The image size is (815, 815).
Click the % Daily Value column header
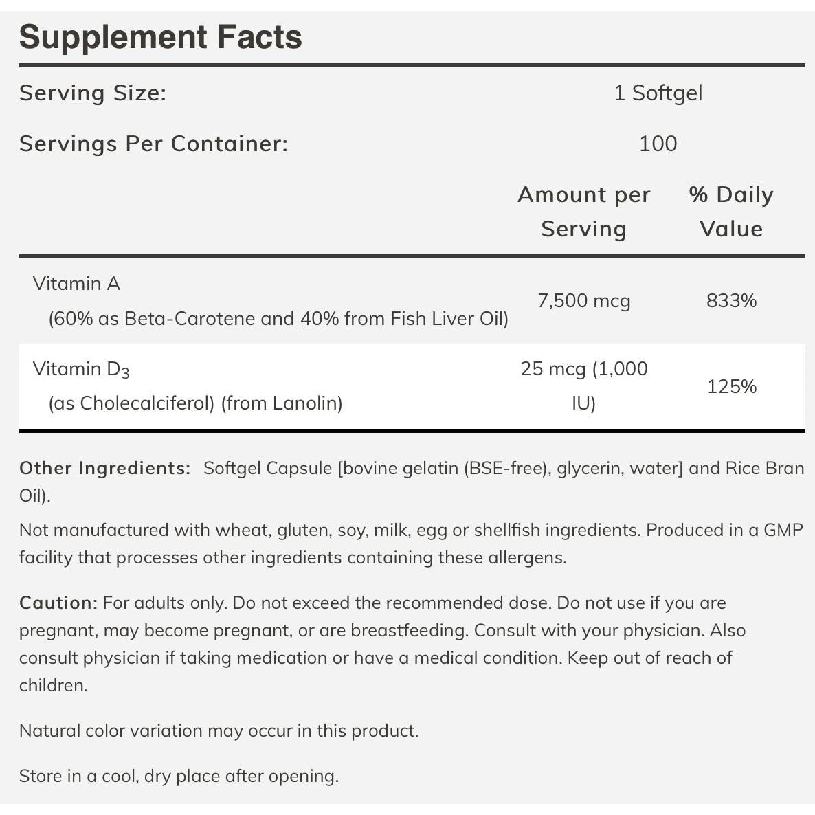[x=731, y=212]
